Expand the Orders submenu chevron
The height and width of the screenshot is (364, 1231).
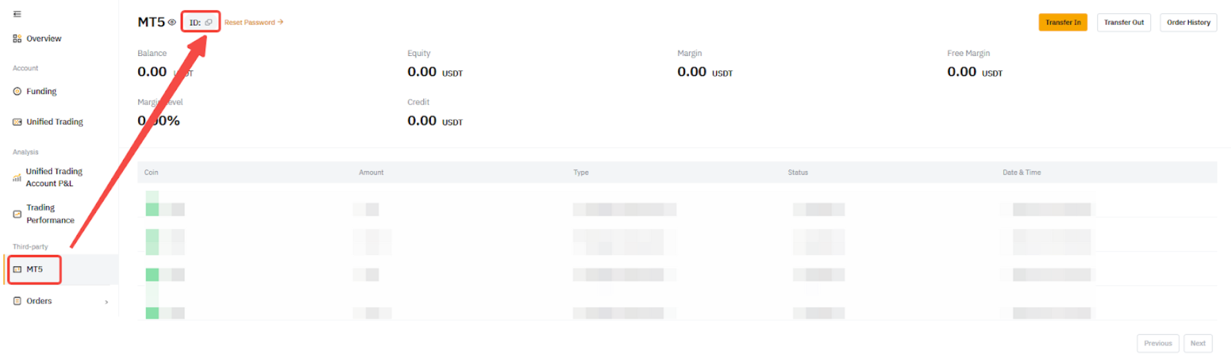tap(106, 302)
